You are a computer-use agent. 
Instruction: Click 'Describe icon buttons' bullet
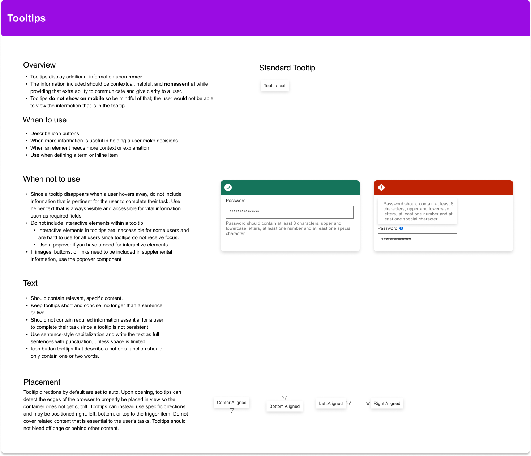click(55, 133)
